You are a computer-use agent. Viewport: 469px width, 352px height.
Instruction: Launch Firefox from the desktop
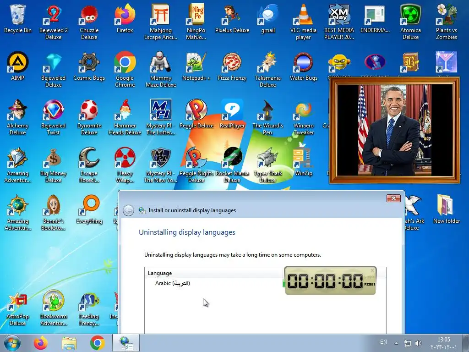tap(125, 18)
